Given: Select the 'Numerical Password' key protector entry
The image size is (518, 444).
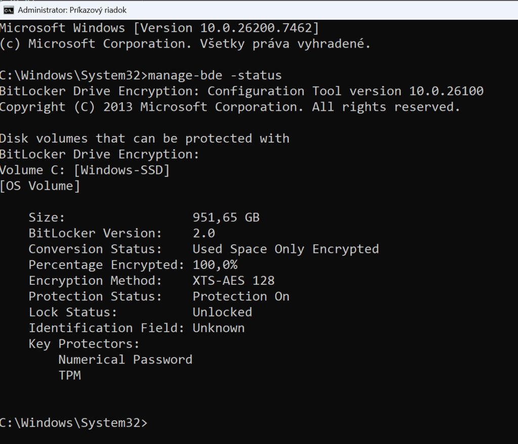Looking at the screenshot, I should point(125,359).
